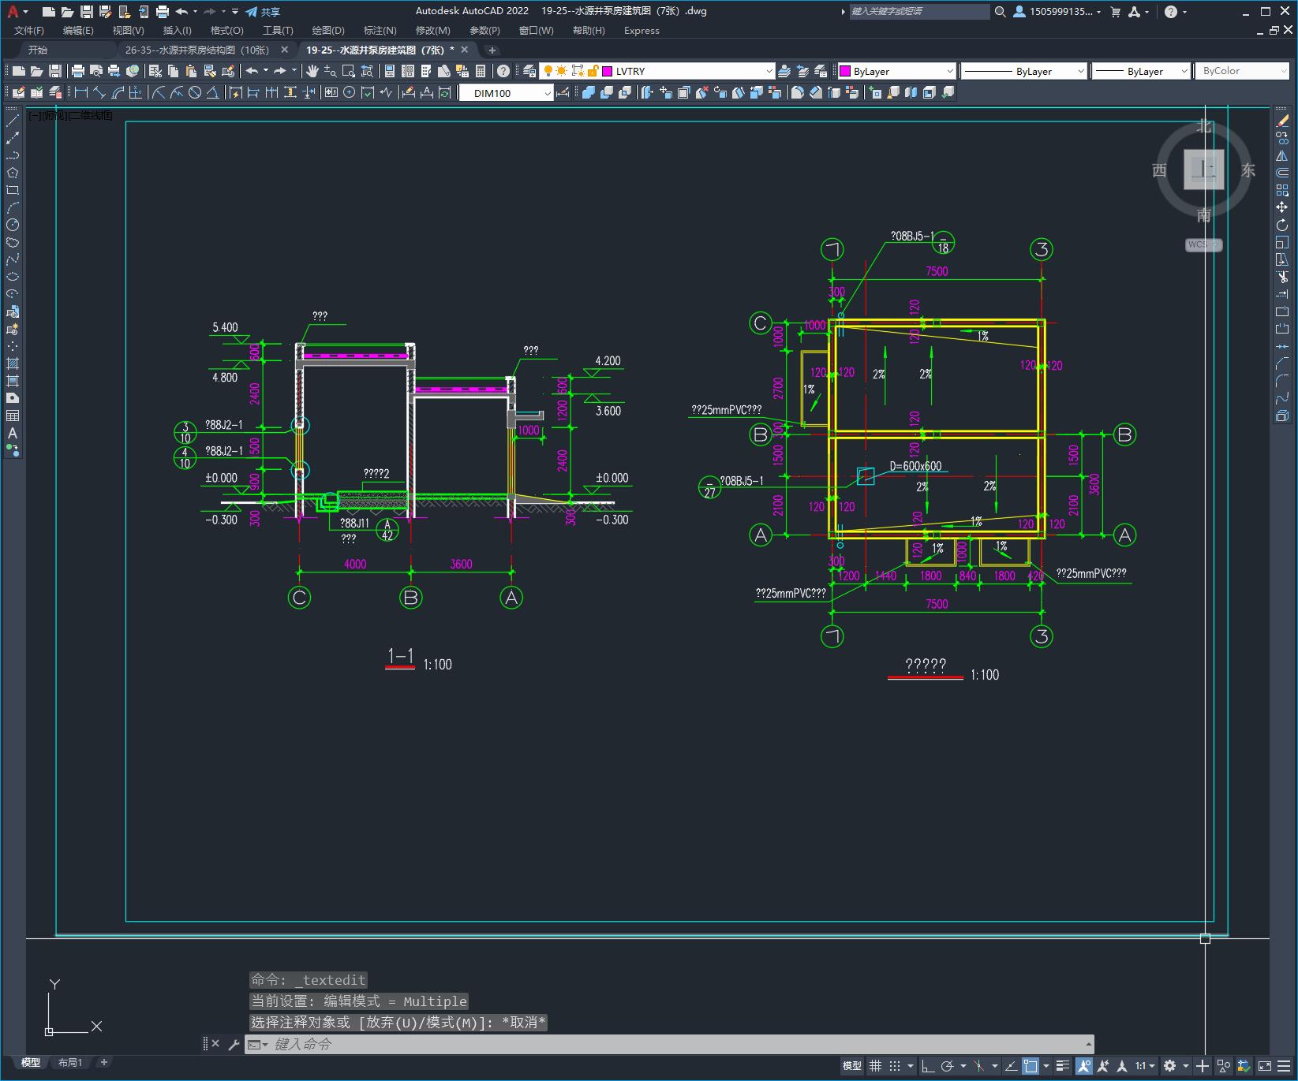The height and width of the screenshot is (1081, 1298).
Task: Switch to the 26-35--水源井泵房结构图 tab
Action: click(x=197, y=50)
